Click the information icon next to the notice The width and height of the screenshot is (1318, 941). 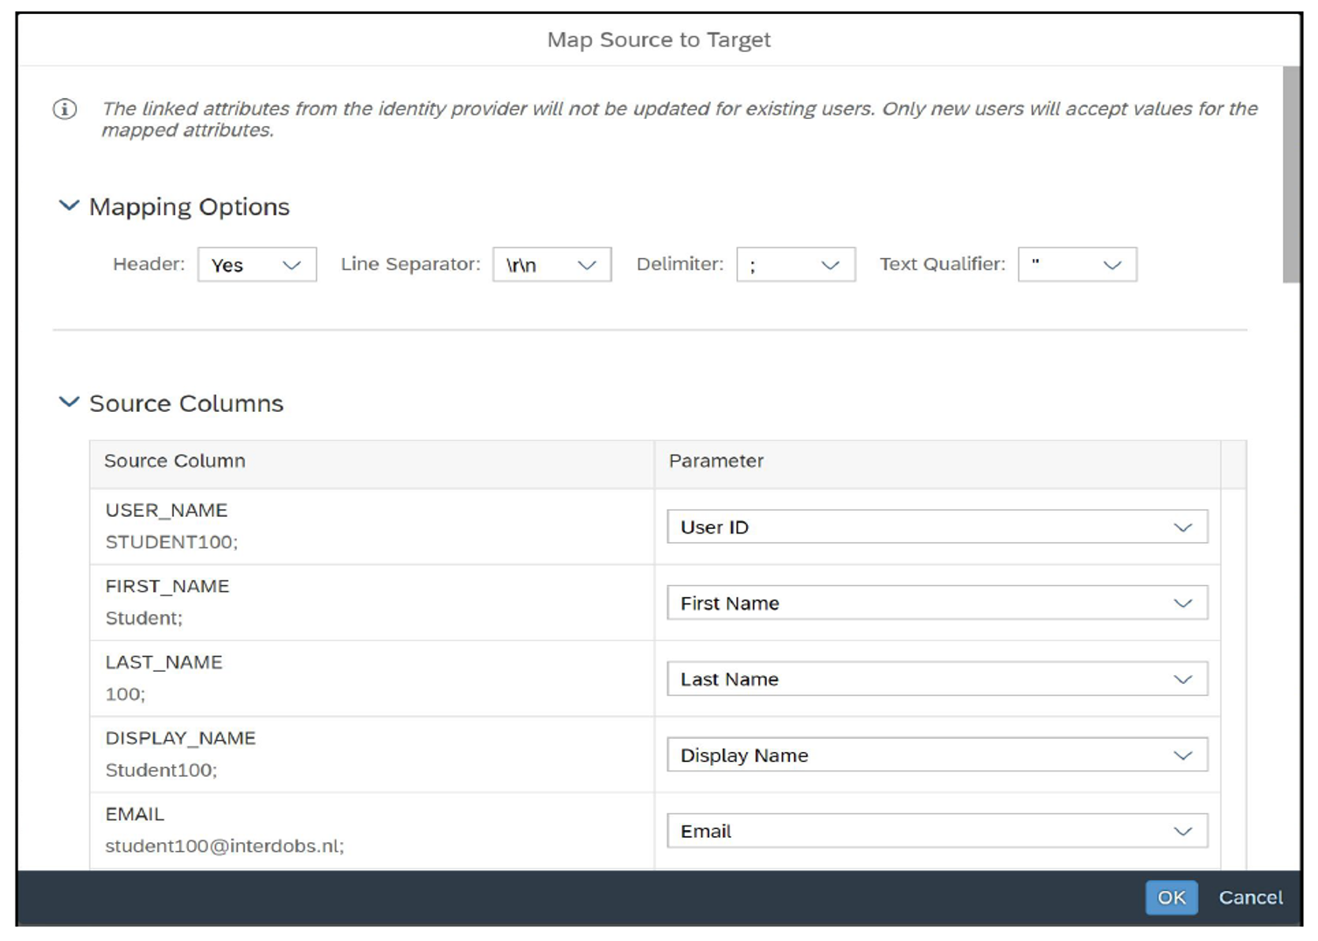[x=65, y=109]
